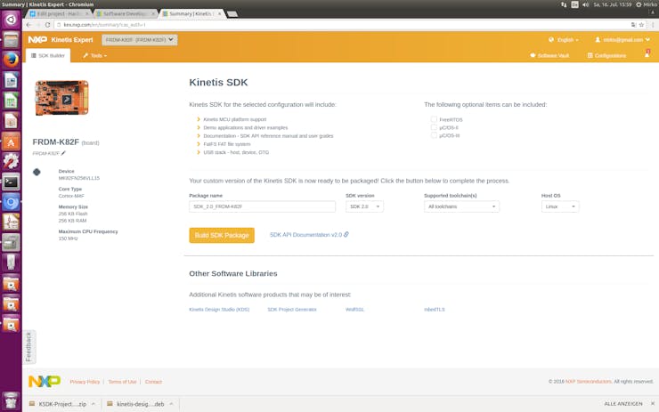Switch to Chromium in the dock
The height and width of the screenshot is (412, 659).
coord(11,202)
